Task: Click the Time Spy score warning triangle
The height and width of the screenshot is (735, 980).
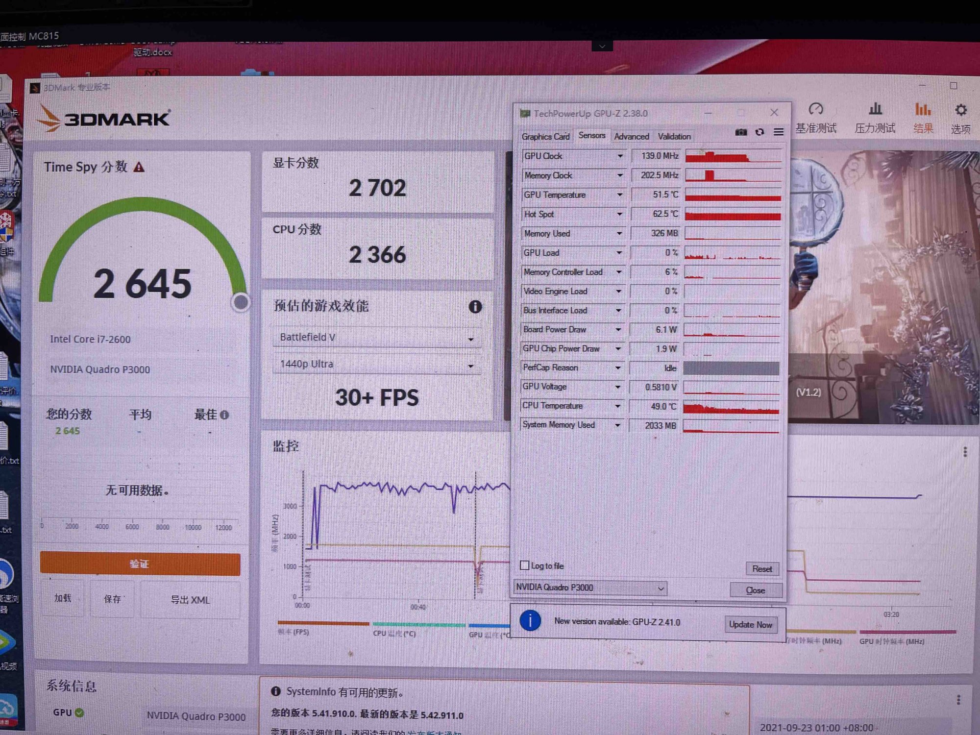Action: click(x=139, y=168)
